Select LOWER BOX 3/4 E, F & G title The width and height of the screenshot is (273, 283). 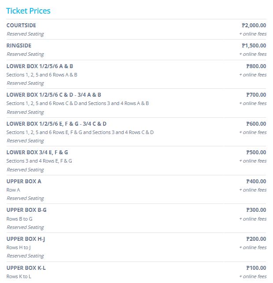37,152
